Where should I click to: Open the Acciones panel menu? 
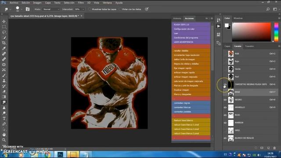pos(212,18)
